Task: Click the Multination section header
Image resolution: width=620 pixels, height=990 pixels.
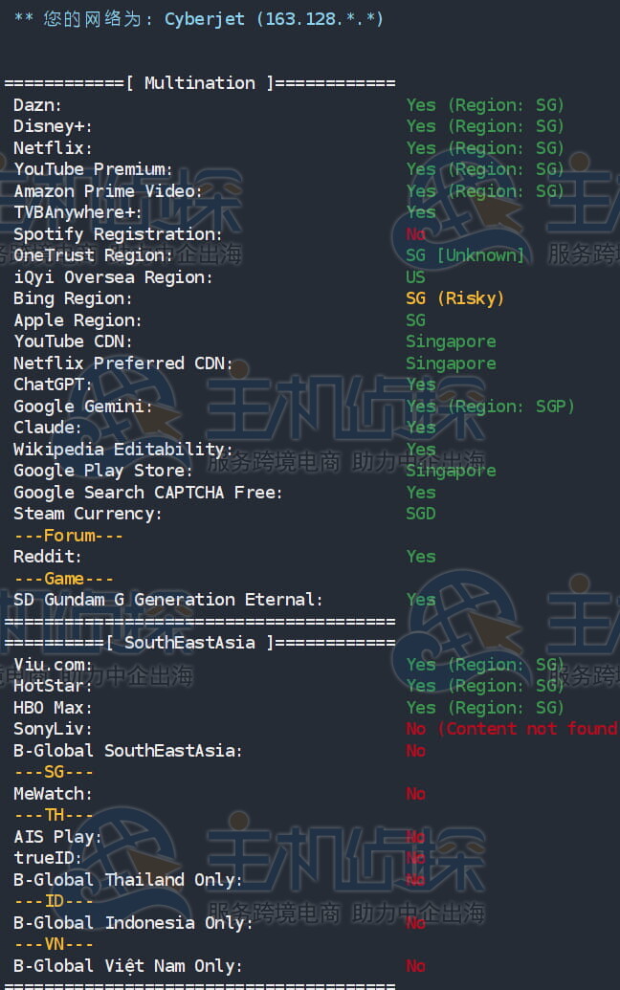Action: pos(199,83)
